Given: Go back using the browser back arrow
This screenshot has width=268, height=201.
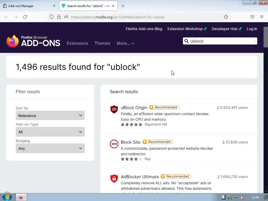Looking at the screenshot, I should pos(6,17).
